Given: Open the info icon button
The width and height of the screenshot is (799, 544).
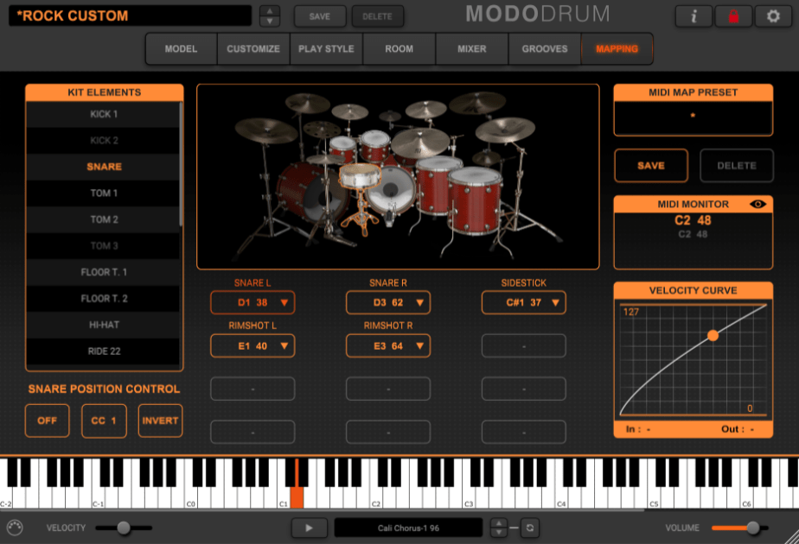Looking at the screenshot, I should click(x=694, y=16).
